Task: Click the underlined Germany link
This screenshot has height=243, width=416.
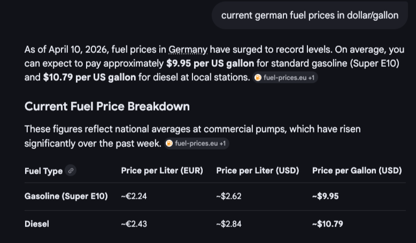Action: click(188, 50)
